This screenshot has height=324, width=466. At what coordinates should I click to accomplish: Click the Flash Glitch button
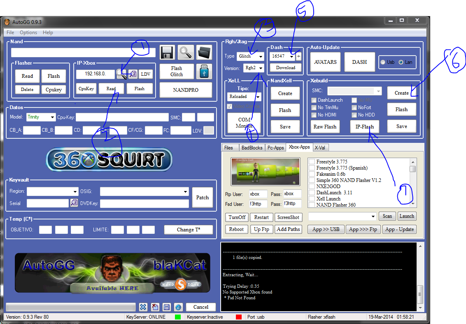[177, 71]
